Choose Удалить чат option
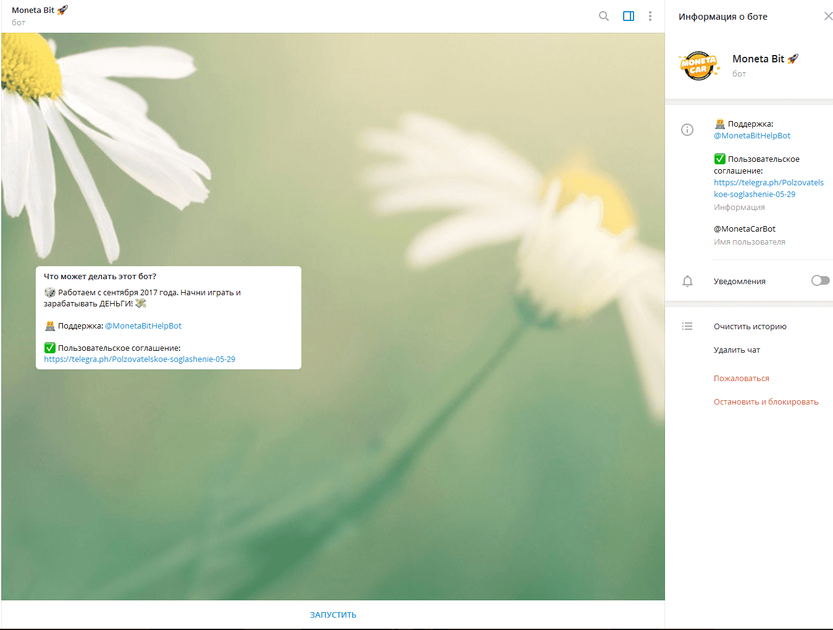Screen dimensions: 833x630 [x=737, y=350]
